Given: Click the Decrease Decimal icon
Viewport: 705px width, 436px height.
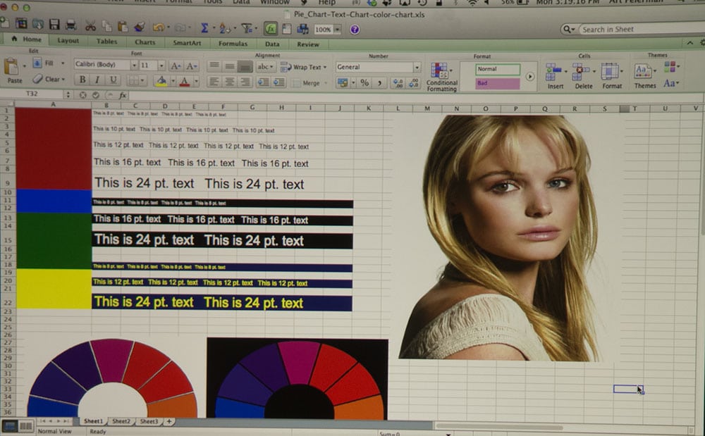Looking at the screenshot, I should 414,83.
